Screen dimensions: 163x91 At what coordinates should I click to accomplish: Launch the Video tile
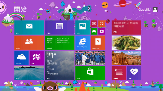94,24
